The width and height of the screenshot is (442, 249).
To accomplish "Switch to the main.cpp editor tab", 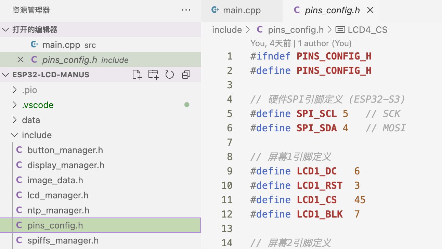I will click(x=242, y=11).
